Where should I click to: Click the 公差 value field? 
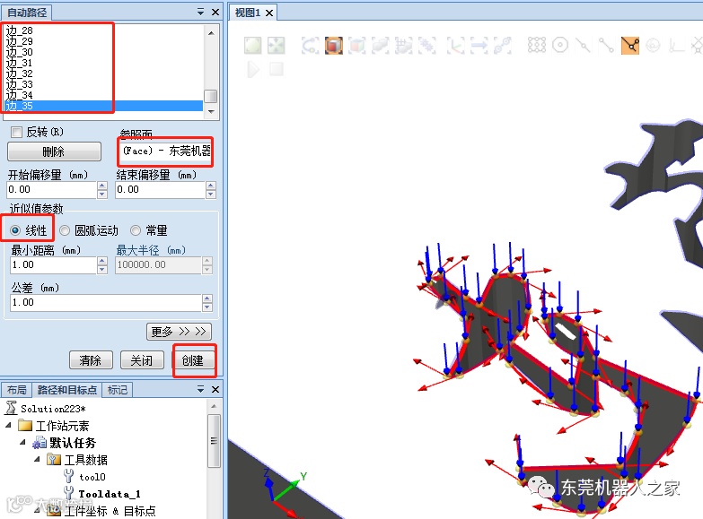[x=106, y=302]
